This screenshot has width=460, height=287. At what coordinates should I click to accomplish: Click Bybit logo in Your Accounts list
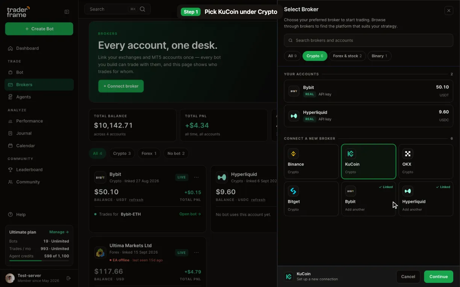294,91
